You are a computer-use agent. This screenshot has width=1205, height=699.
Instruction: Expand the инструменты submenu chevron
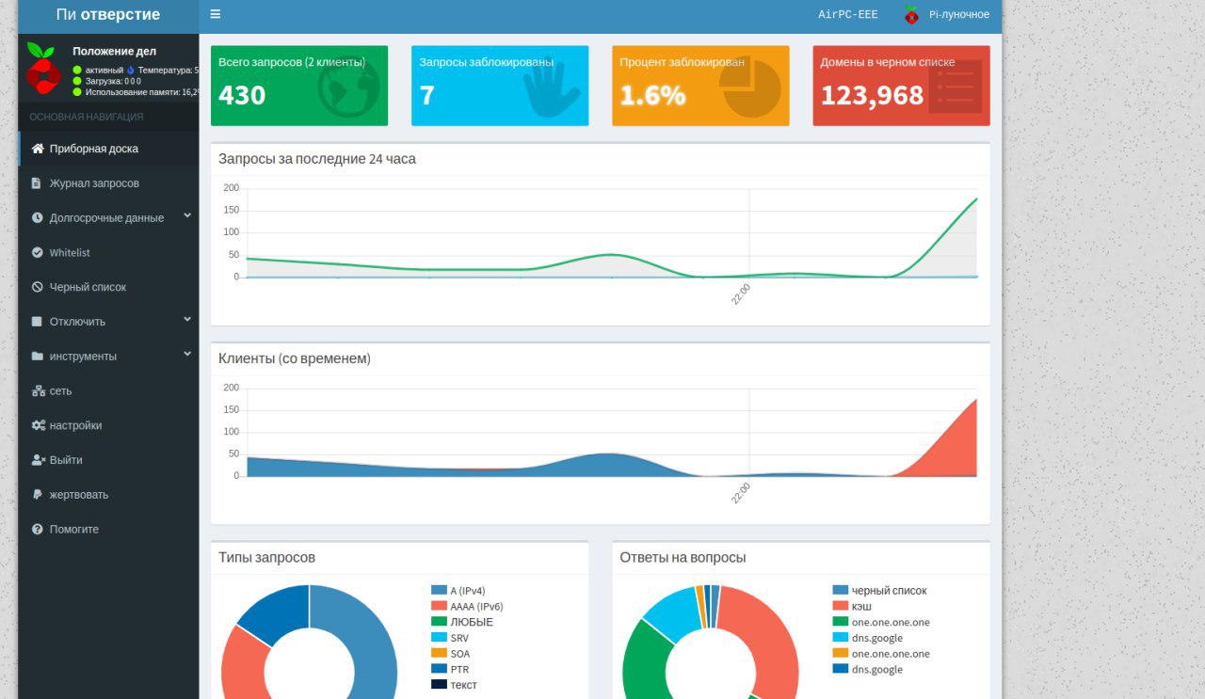click(x=187, y=355)
